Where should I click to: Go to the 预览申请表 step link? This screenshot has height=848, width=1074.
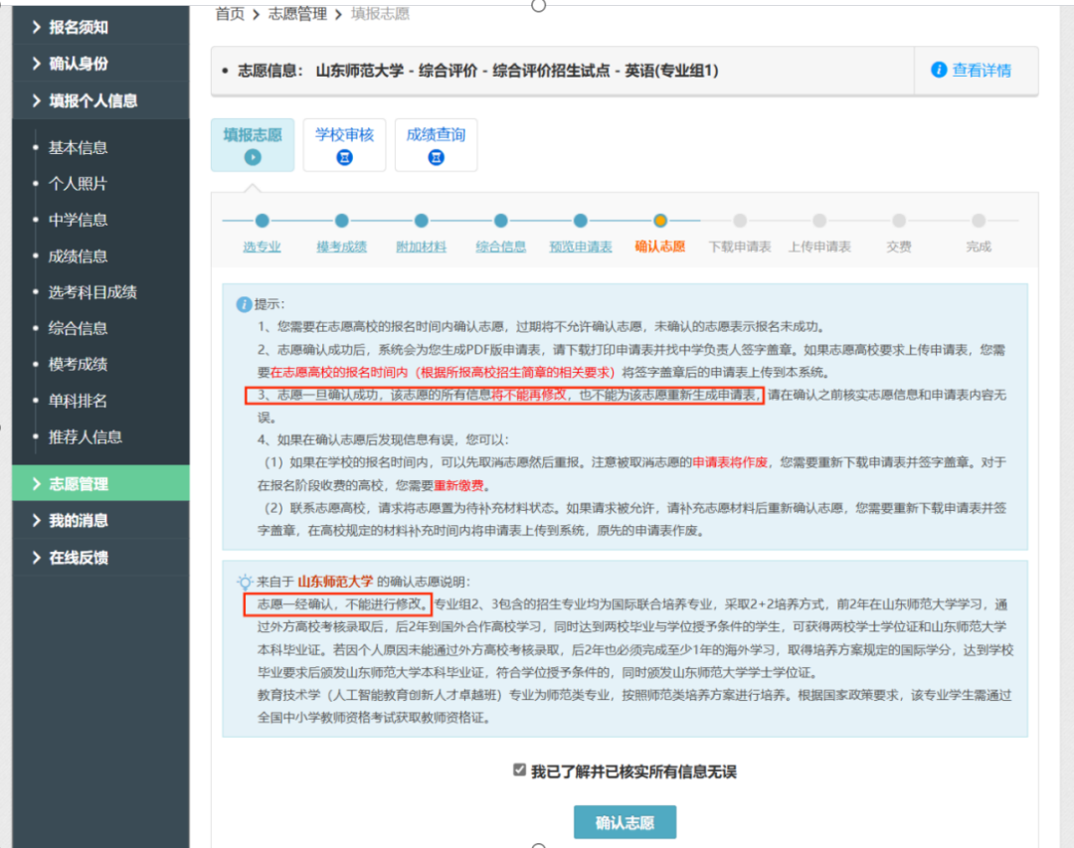[x=581, y=247]
